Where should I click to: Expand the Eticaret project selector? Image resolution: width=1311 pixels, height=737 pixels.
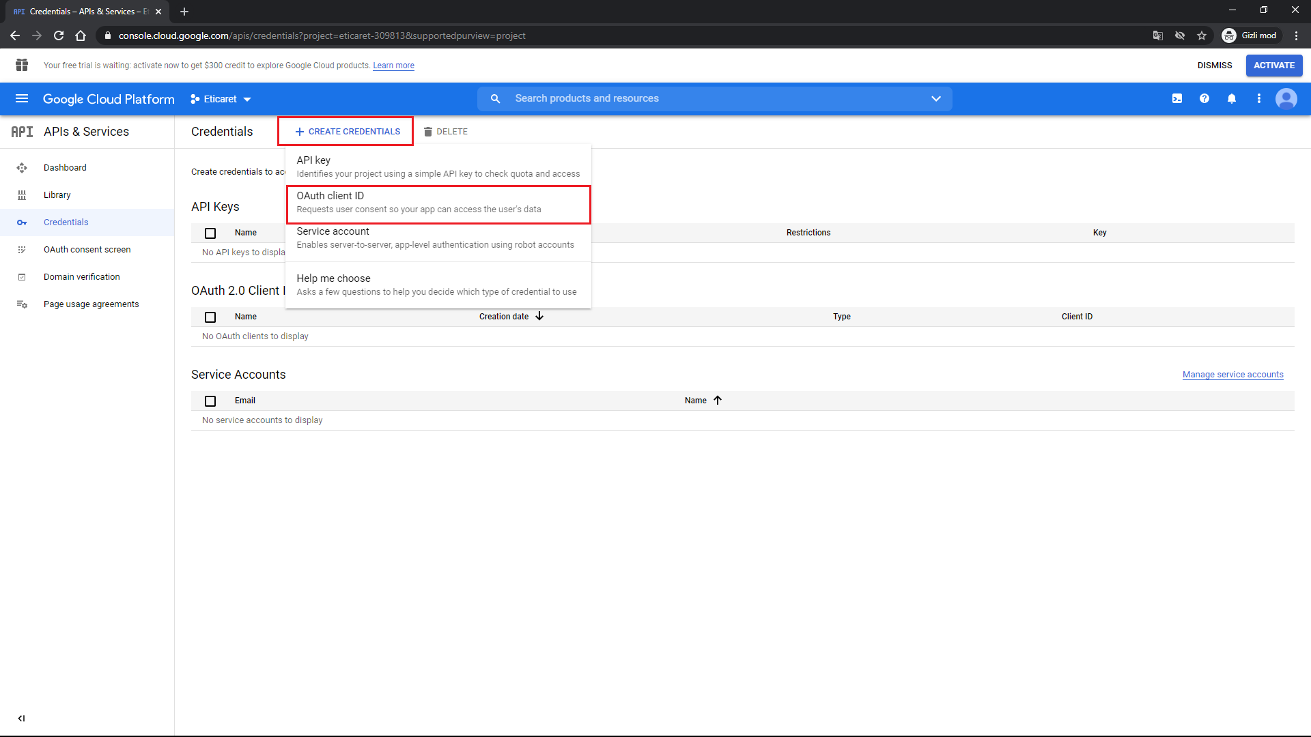221,99
